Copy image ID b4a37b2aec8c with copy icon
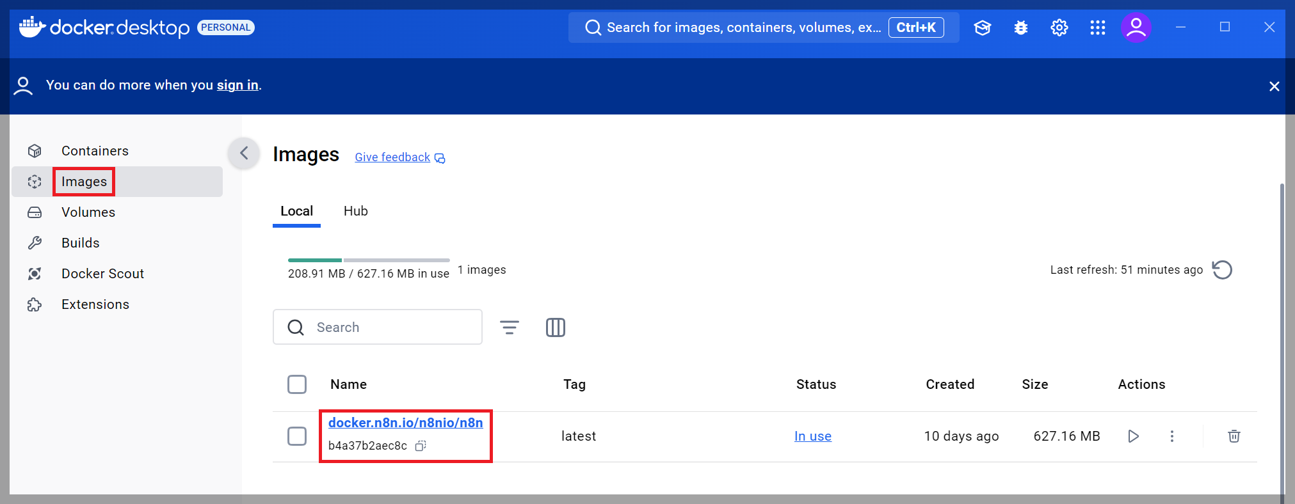 coord(421,446)
